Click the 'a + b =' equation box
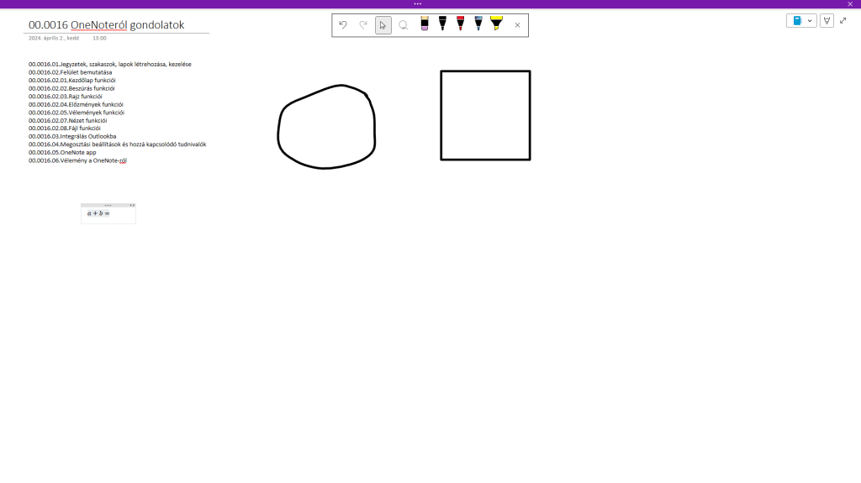This screenshot has height=483, width=861. tap(99, 213)
